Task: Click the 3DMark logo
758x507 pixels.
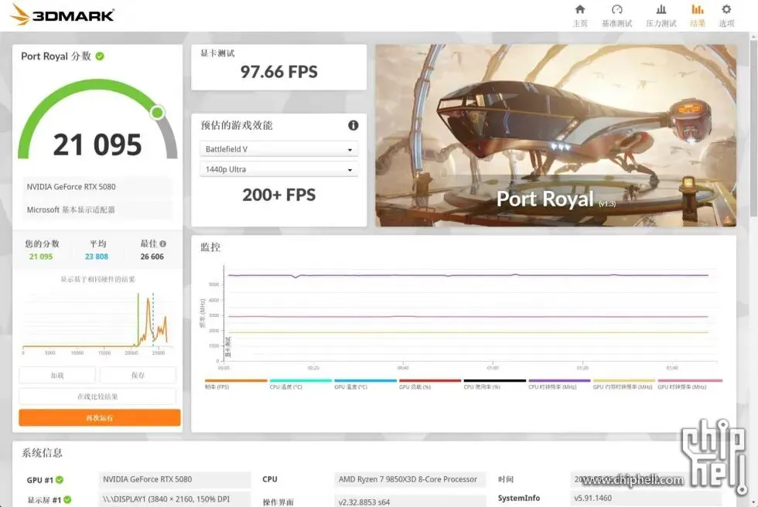Action: 62,15
